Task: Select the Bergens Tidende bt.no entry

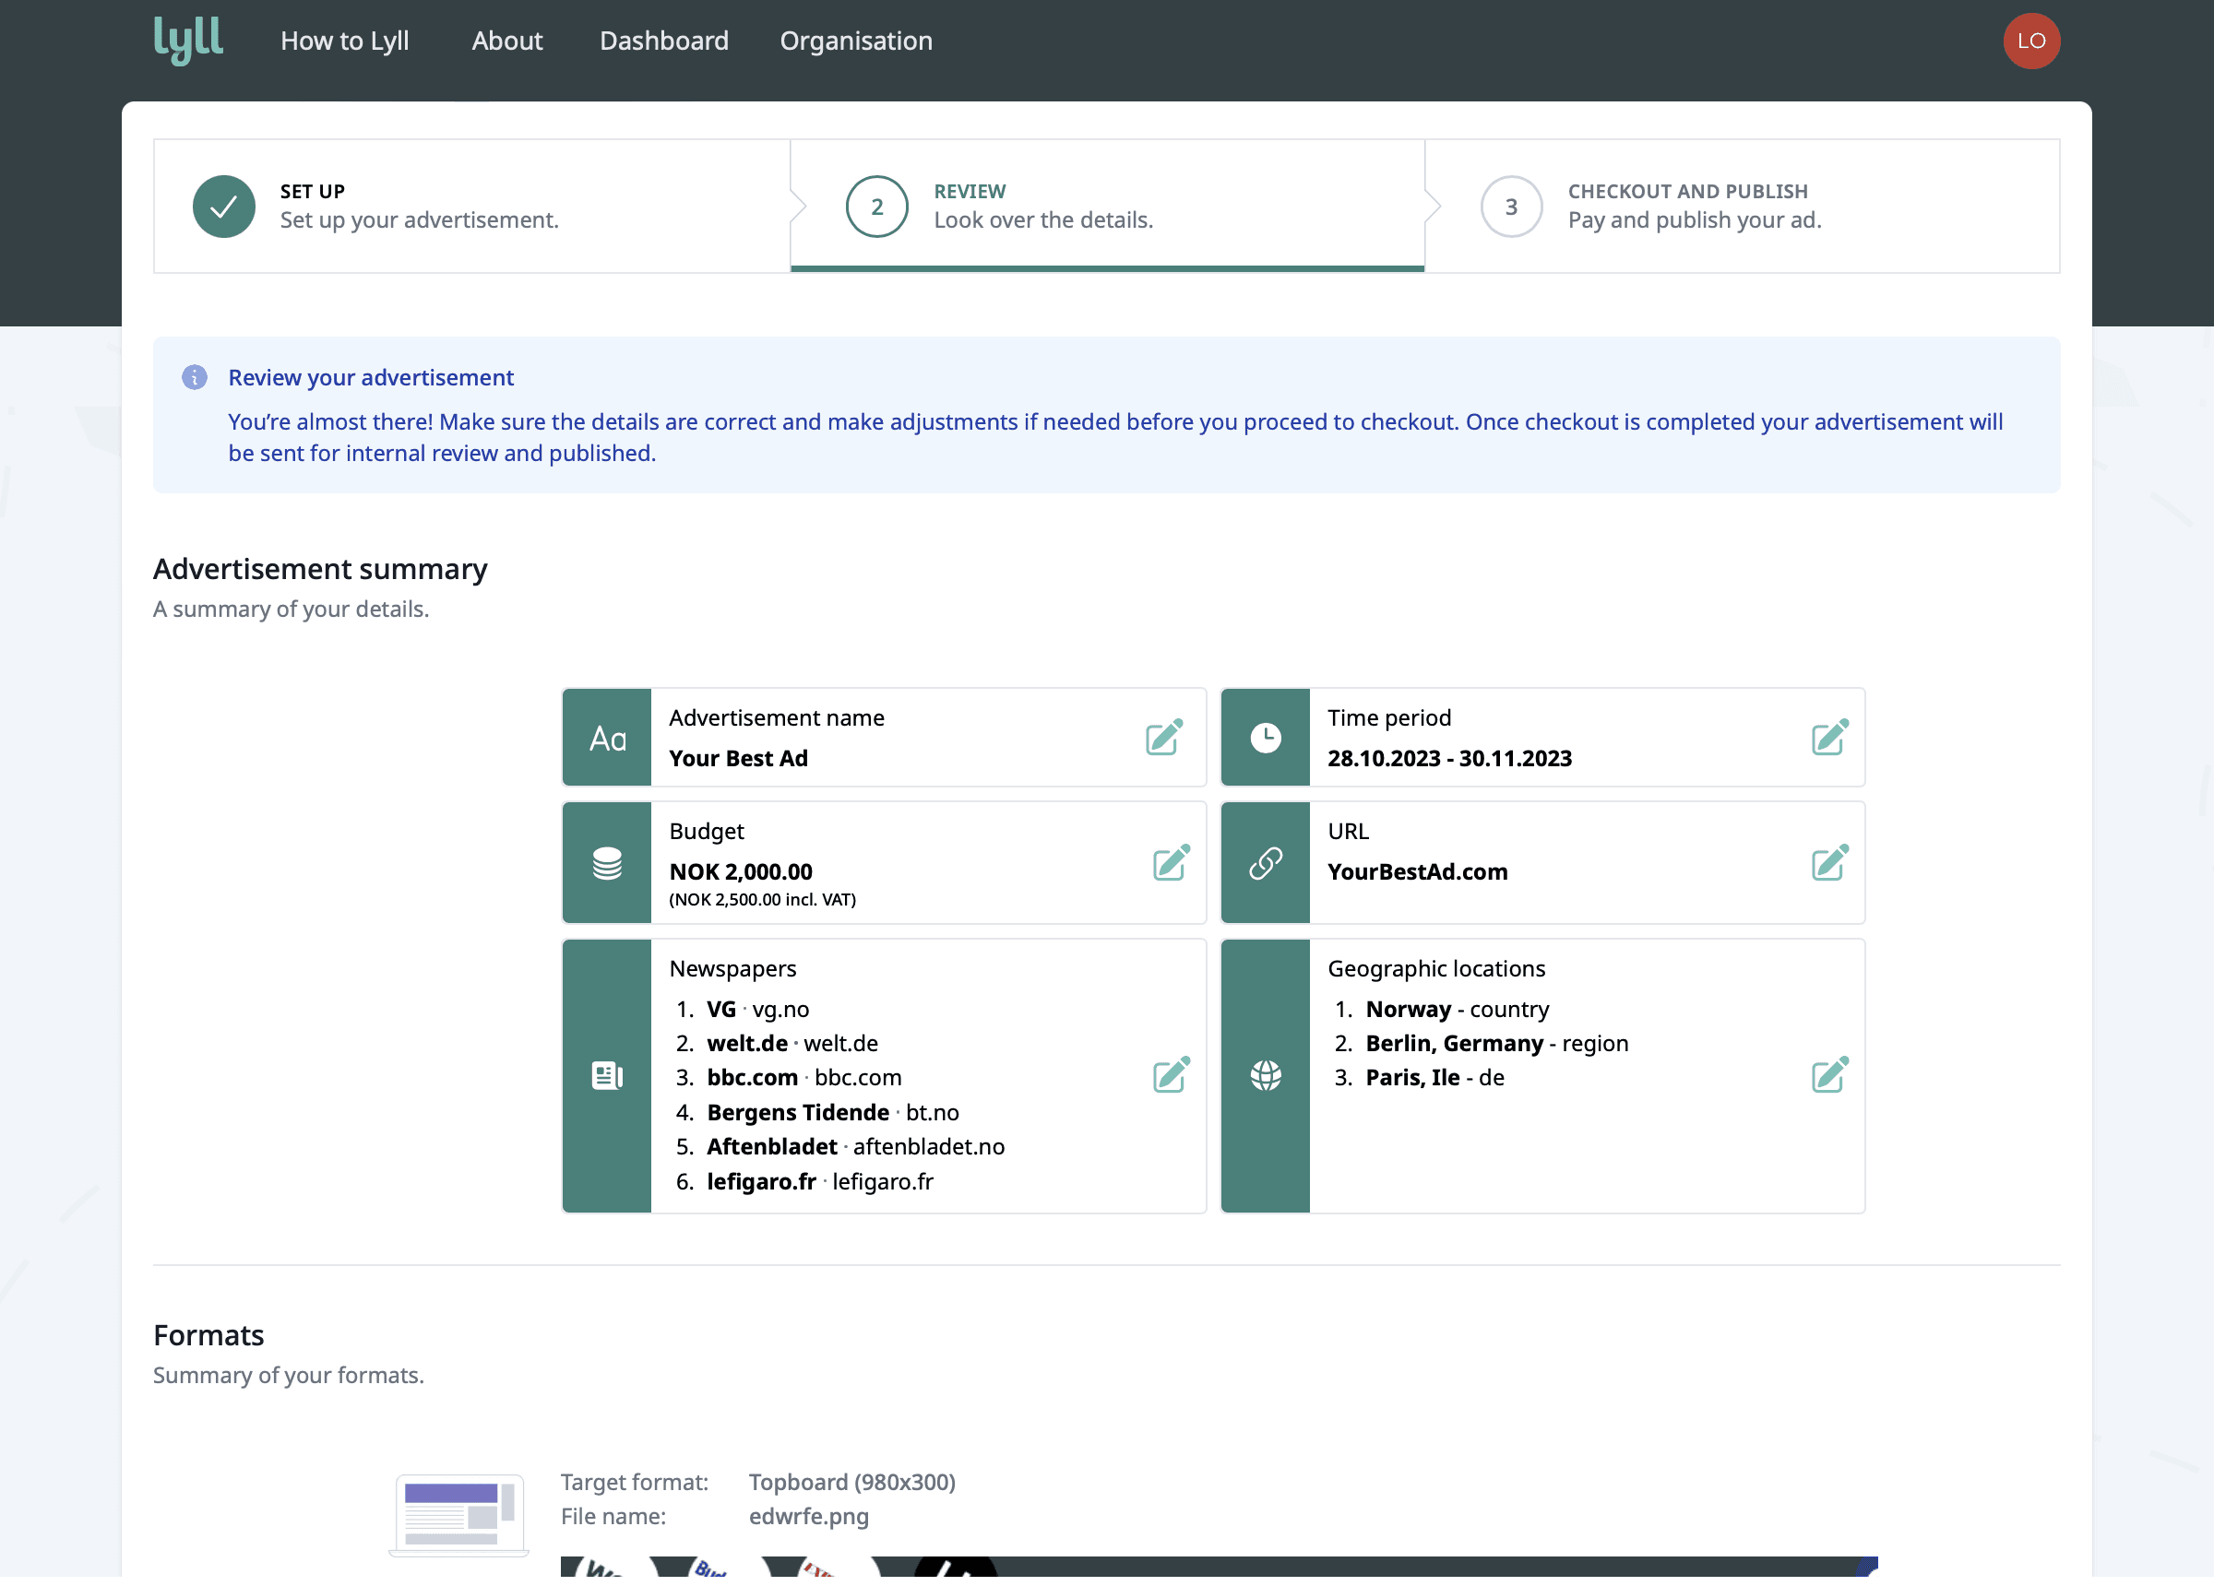Action: point(833,1113)
